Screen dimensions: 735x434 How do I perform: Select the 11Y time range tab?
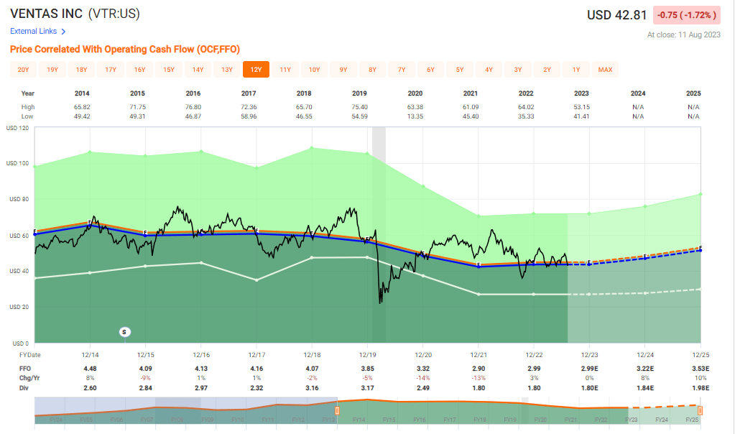[285, 70]
